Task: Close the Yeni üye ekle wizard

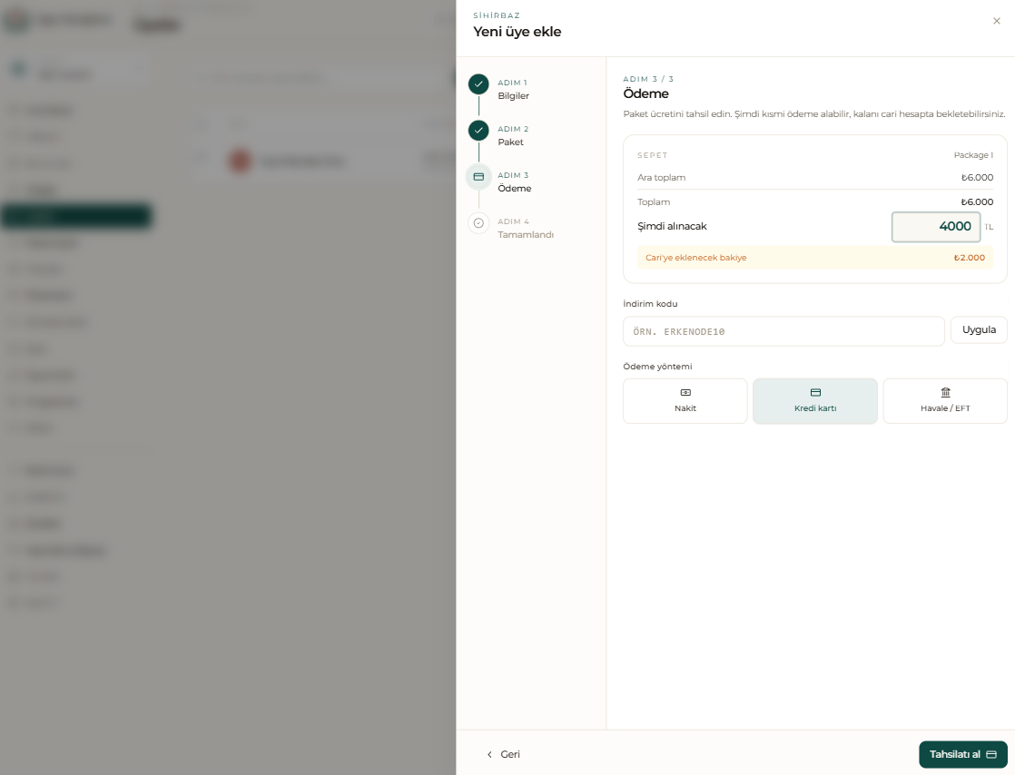Action: pos(996,22)
